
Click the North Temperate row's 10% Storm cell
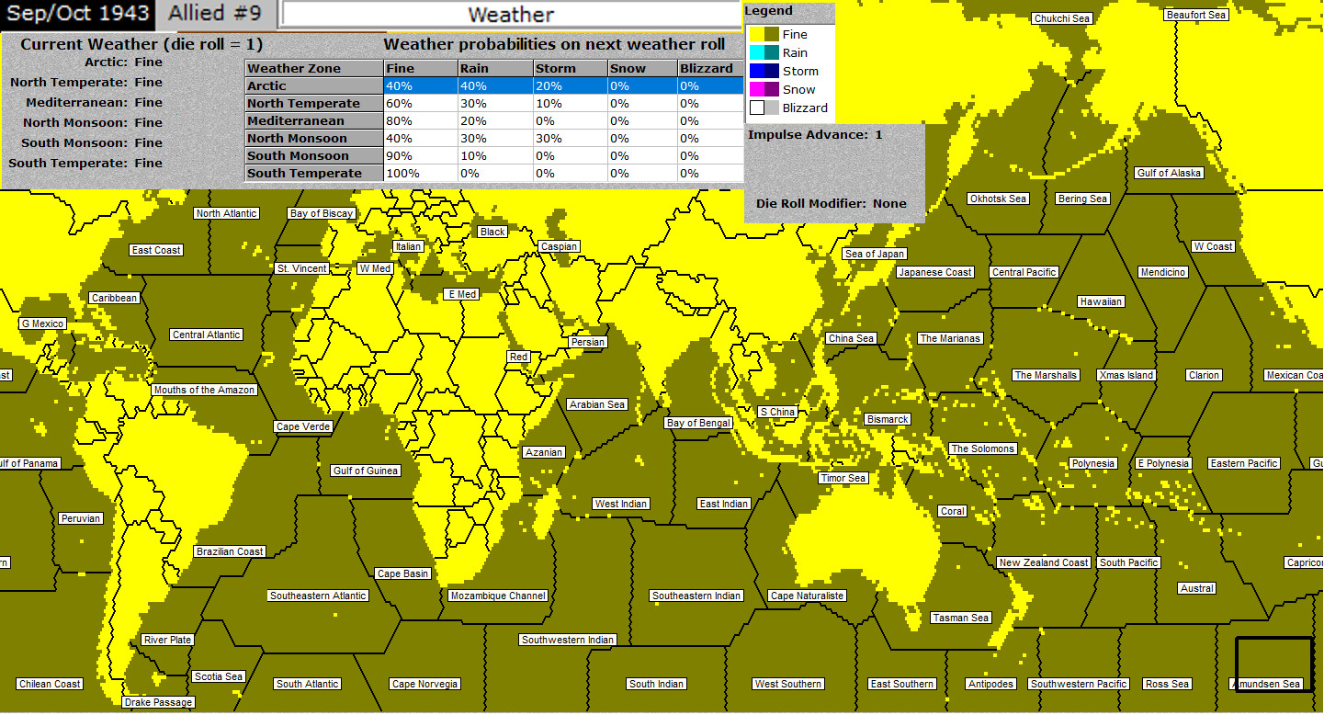(570, 103)
